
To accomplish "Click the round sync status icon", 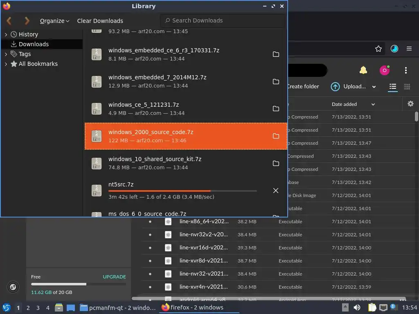I will [13, 287].
